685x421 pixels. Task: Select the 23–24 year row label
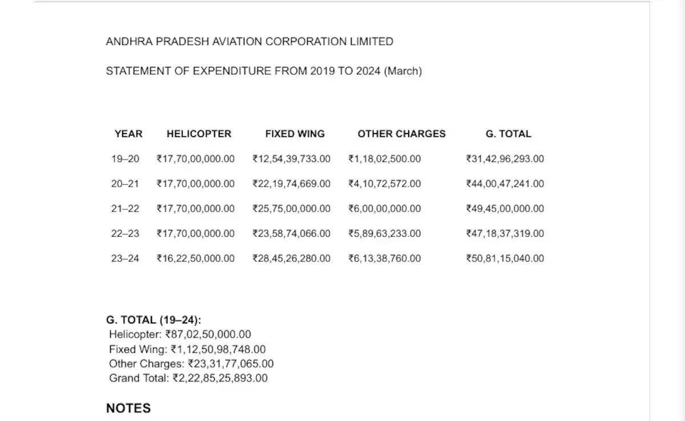tap(125, 258)
